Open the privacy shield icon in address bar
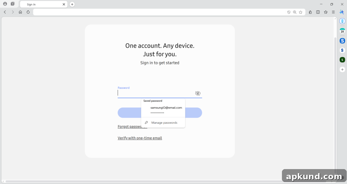 click(x=289, y=12)
